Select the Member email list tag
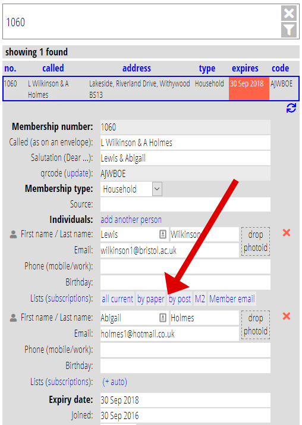The width and height of the screenshot is (302, 425). (232, 299)
